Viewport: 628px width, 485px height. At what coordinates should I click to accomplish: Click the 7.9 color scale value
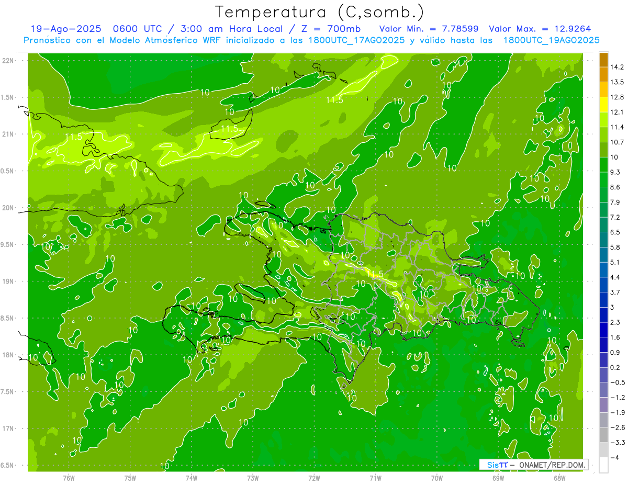coord(615,202)
